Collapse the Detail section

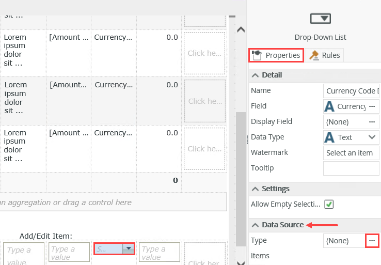click(x=255, y=75)
